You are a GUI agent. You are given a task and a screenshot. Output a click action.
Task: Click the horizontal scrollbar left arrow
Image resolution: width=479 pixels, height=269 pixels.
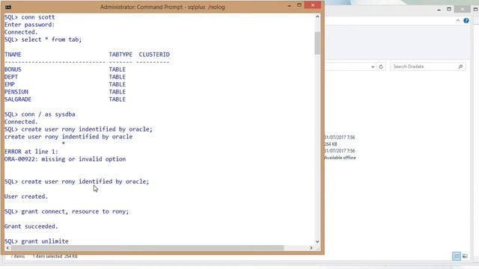(x=7, y=248)
